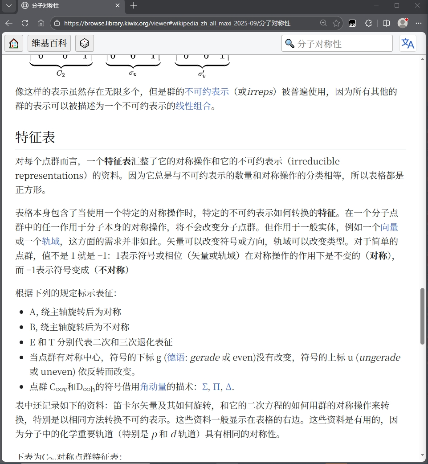Open the browser profile avatar
This screenshot has width=428, height=464.
pos(403,23)
